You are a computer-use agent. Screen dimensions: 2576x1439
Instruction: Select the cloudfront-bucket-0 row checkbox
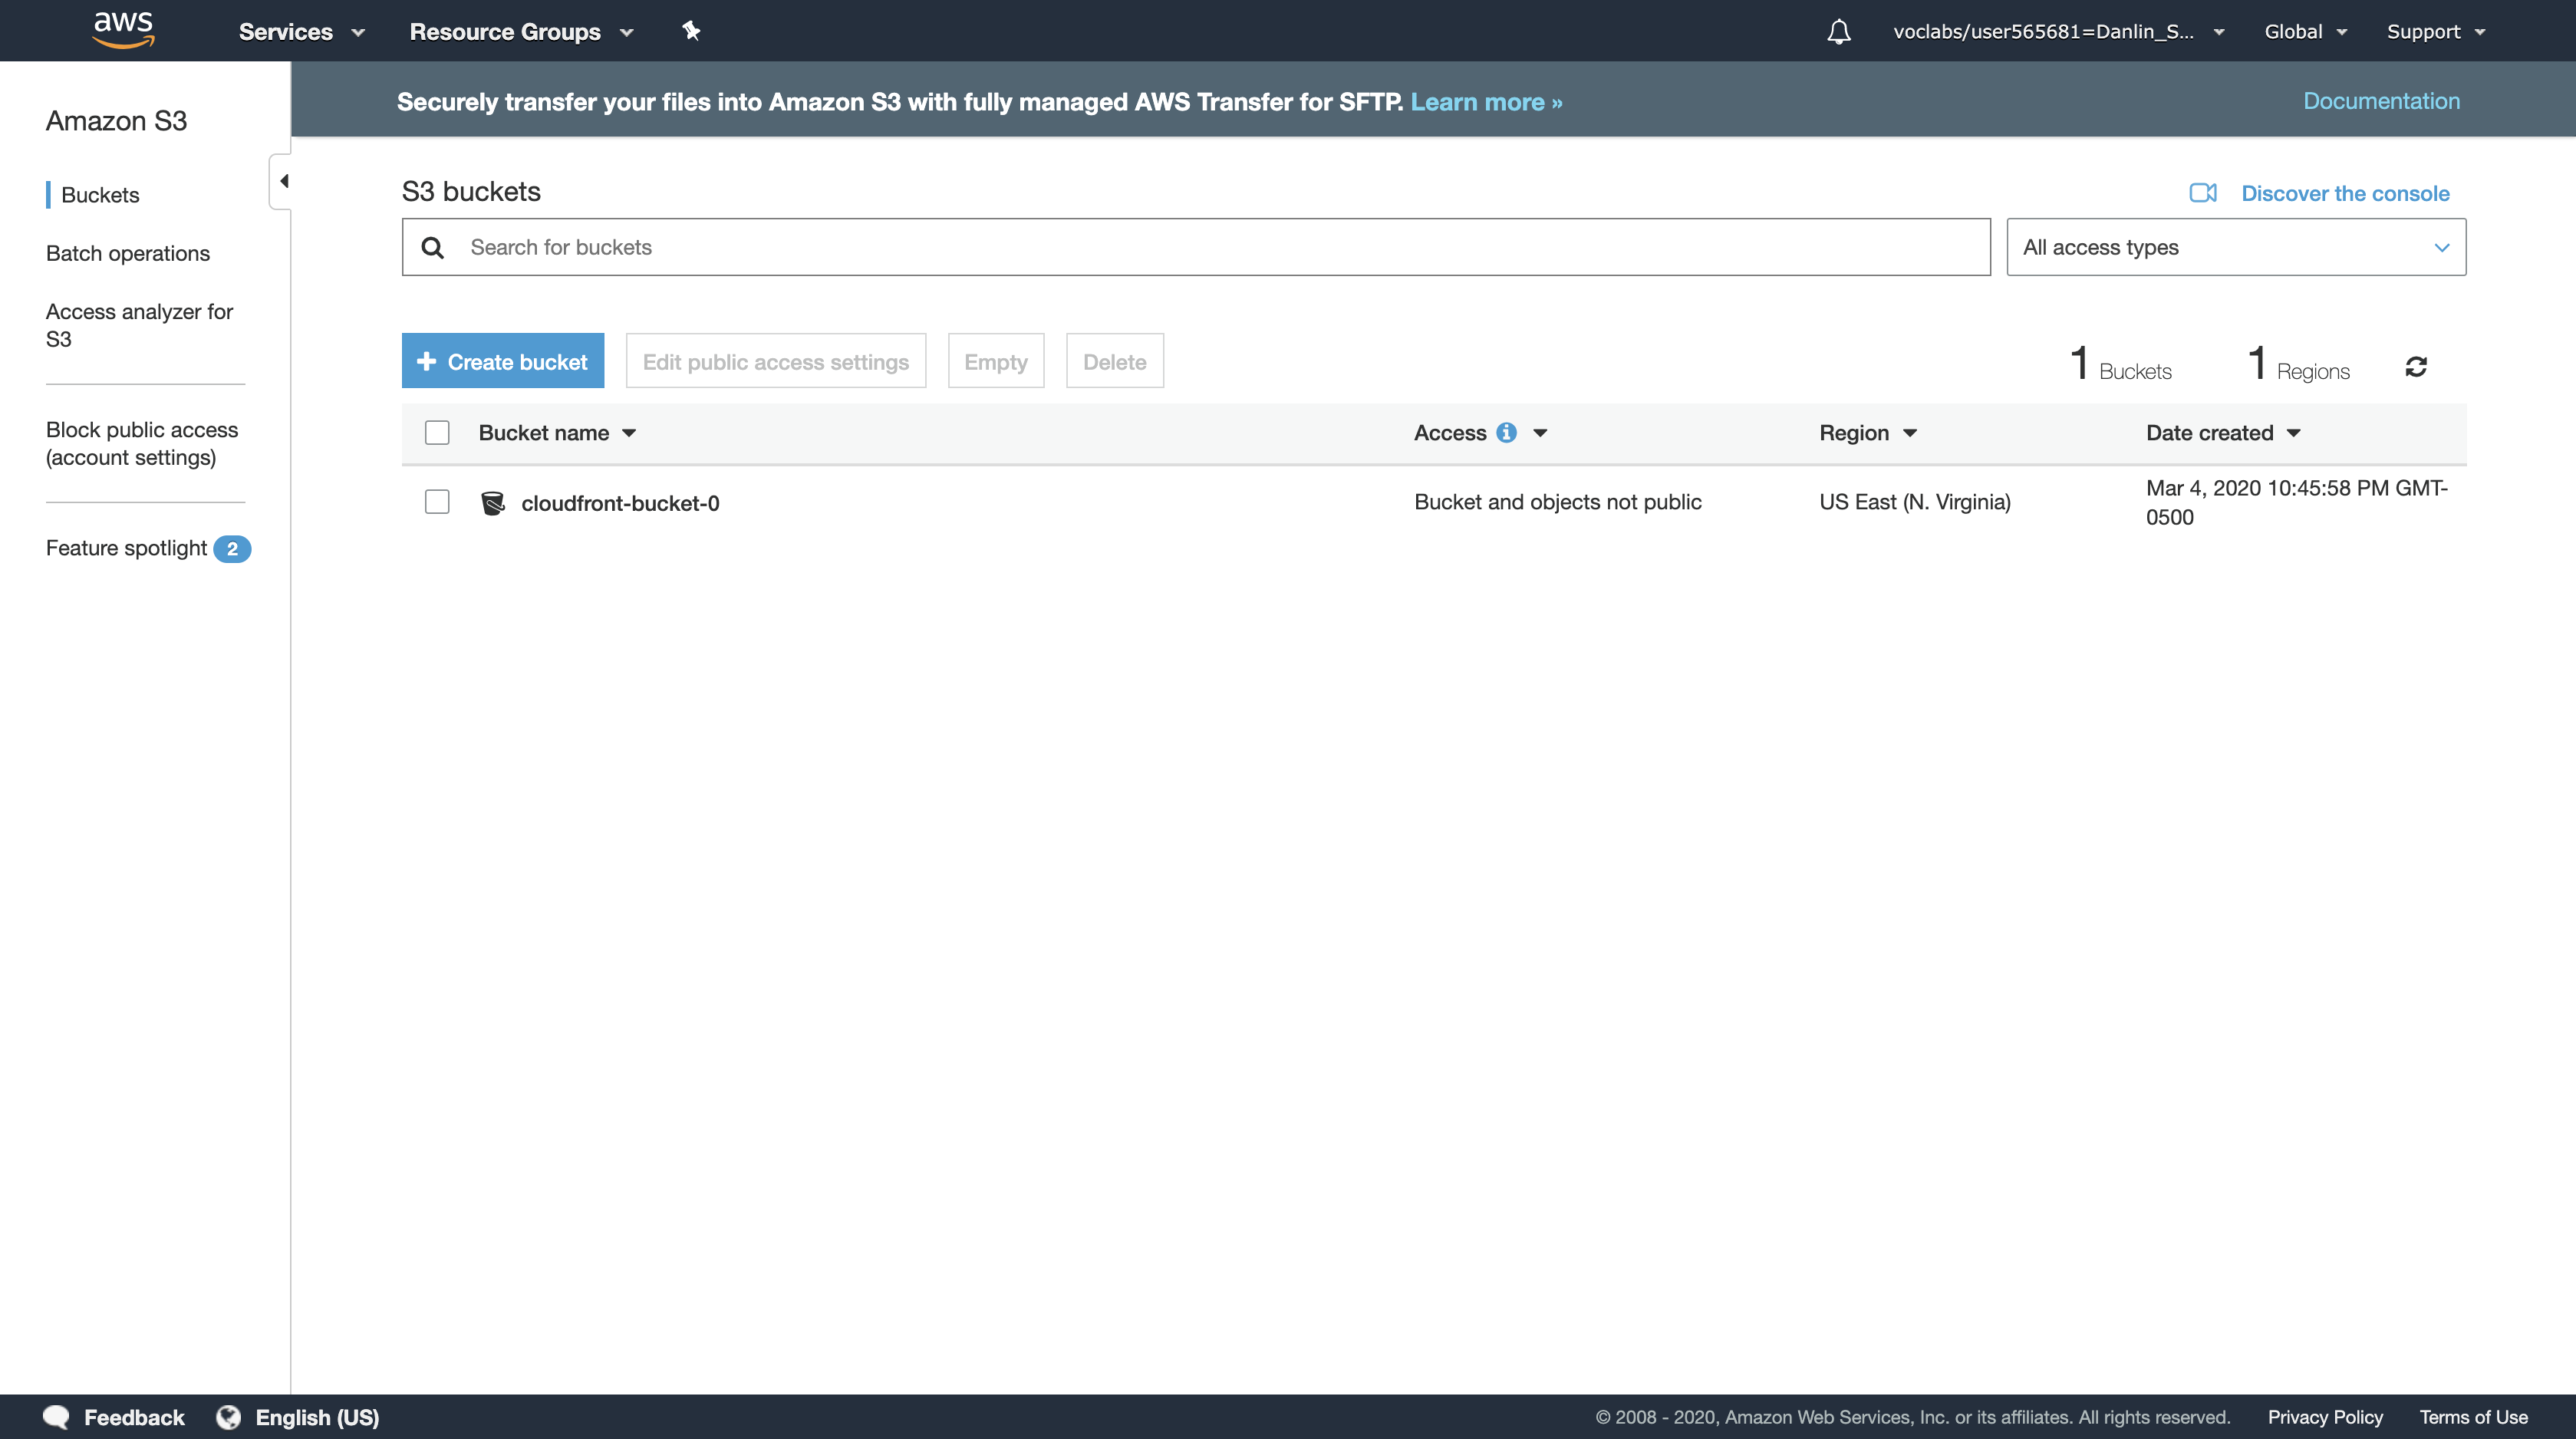[x=437, y=502]
